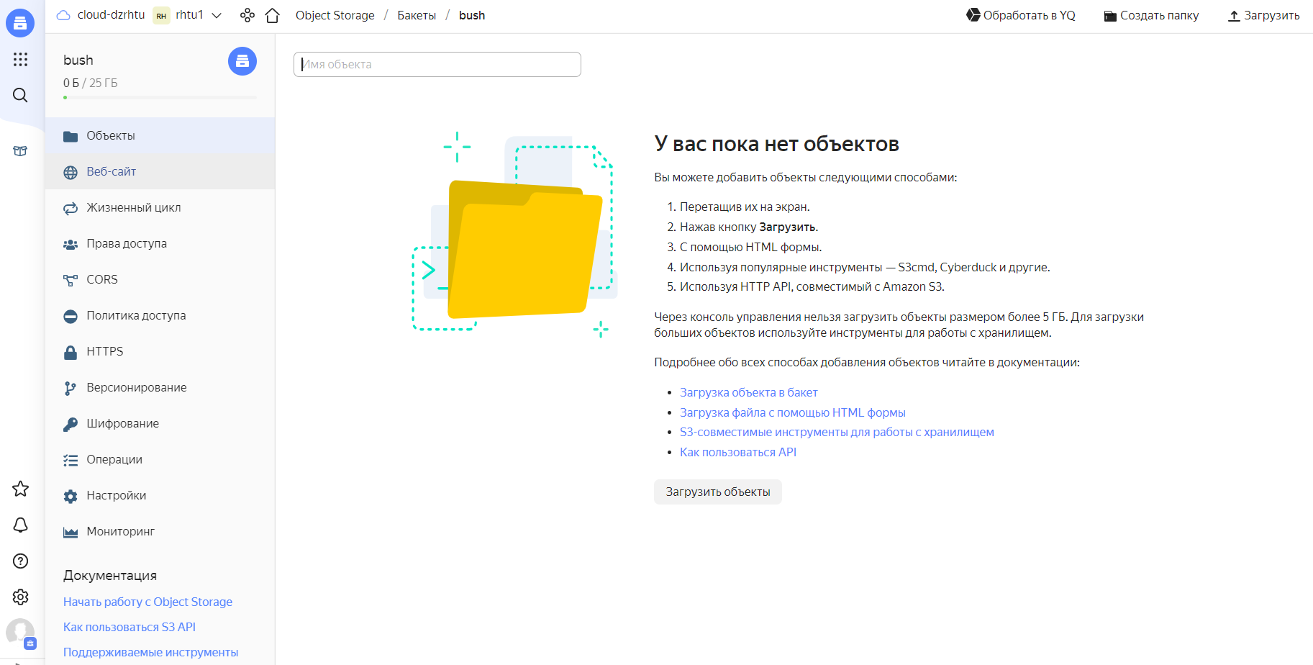Open Загрузка объекта в бакет link
The width and height of the screenshot is (1313, 665).
coord(748,392)
